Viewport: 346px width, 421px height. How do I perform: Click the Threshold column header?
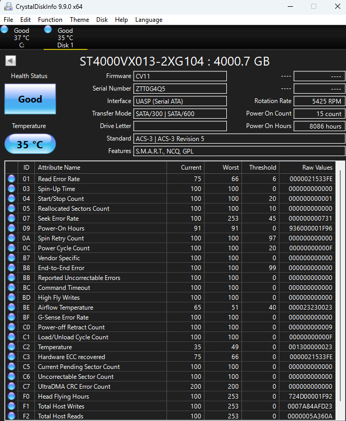click(260, 167)
